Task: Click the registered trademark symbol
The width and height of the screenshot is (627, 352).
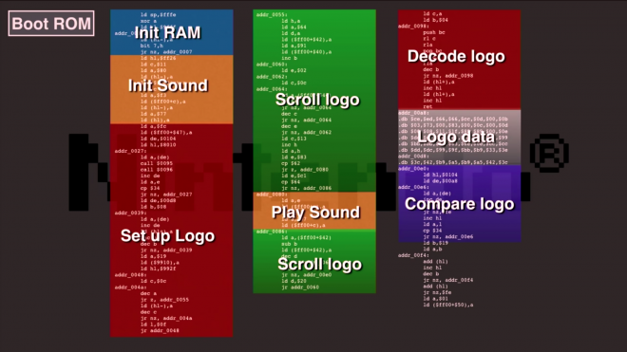Action: coord(549,153)
